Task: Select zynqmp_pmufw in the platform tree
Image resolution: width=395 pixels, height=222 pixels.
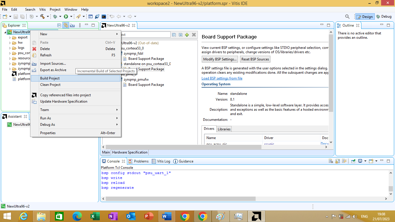Action: (136, 79)
